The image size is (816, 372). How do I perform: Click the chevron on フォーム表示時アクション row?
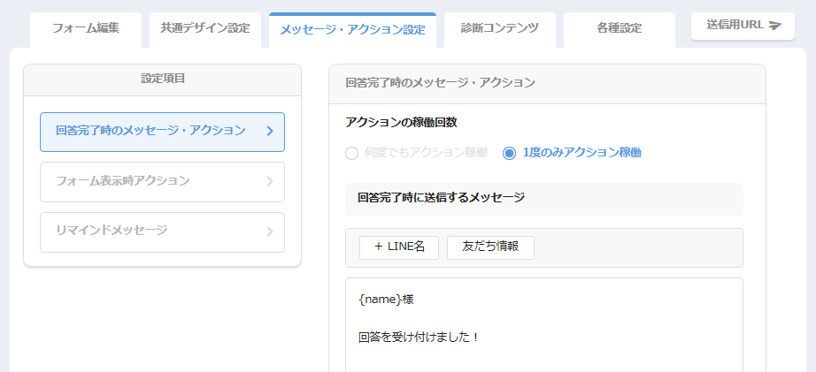tap(270, 181)
